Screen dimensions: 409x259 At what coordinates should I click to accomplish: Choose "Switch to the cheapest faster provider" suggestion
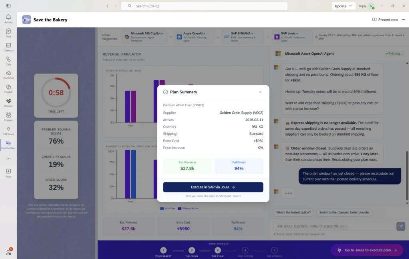click(x=344, y=212)
